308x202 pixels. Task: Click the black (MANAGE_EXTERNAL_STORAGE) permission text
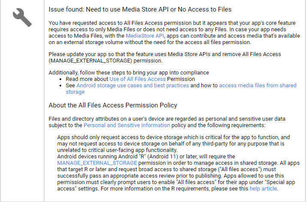tap(105, 61)
